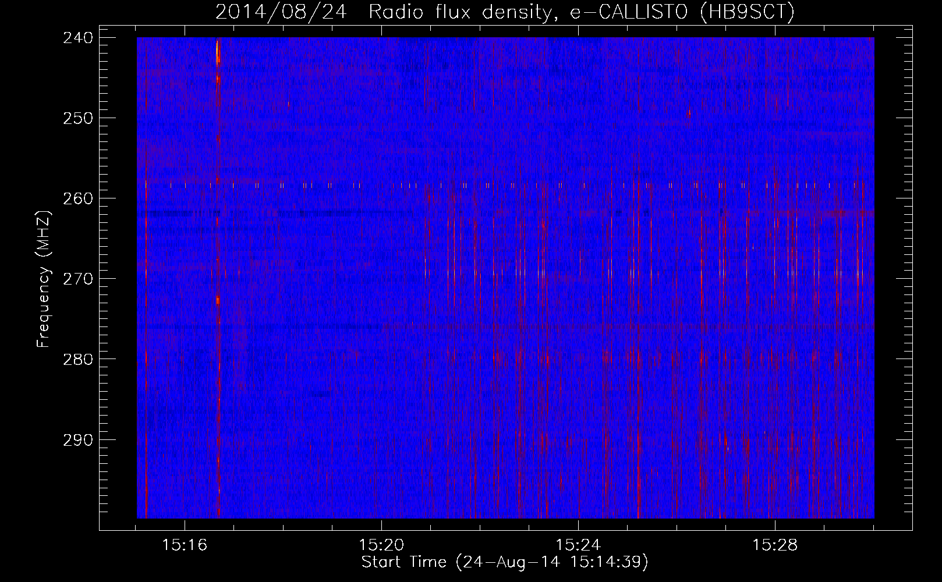Viewport: 942px width, 582px height.
Task: Click the 15:24 time tick label
Action: pyautogui.click(x=578, y=545)
